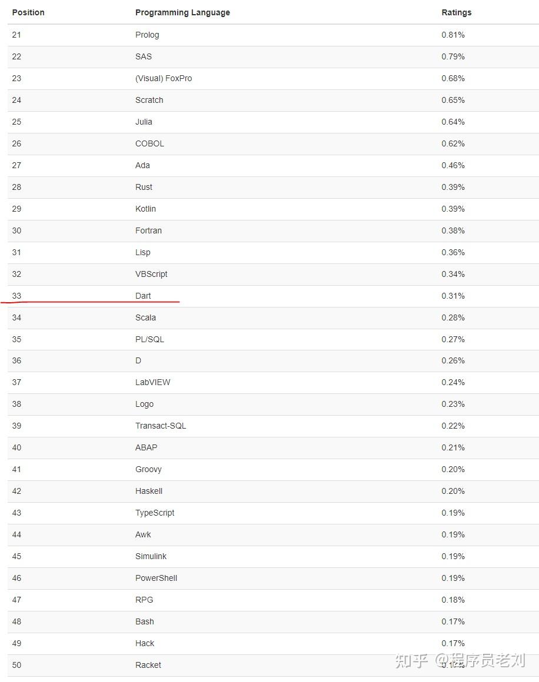Click the Ratings column header
Screen dimensions: 539x682
pos(456,12)
